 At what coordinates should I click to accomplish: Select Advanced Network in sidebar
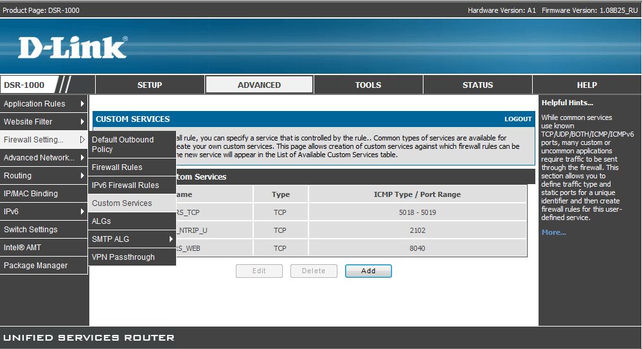tap(44, 158)
